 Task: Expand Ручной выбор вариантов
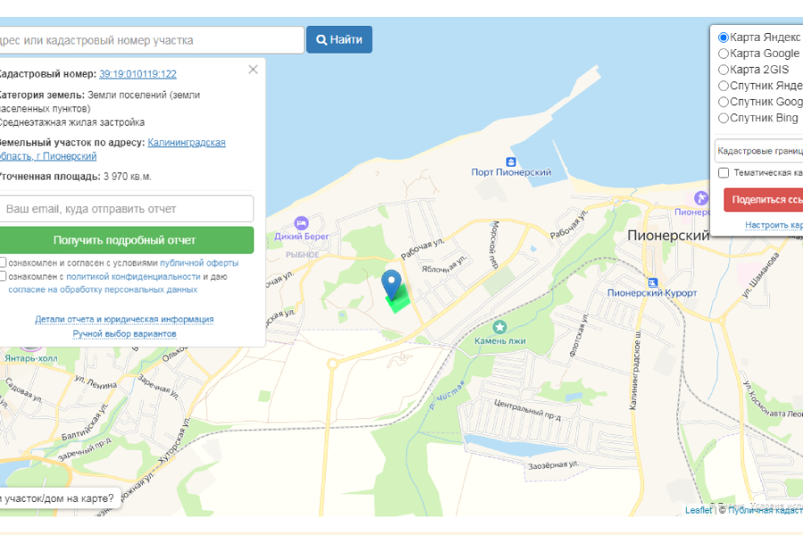[x=124, y=333]
